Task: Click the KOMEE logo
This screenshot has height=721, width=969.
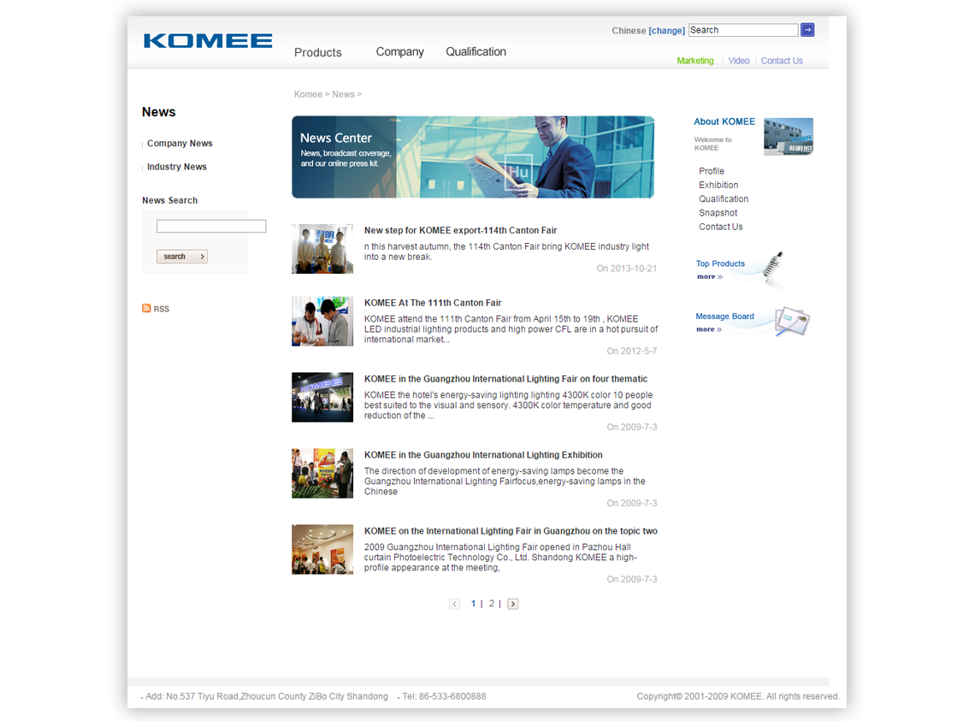Action: point(208,41)
